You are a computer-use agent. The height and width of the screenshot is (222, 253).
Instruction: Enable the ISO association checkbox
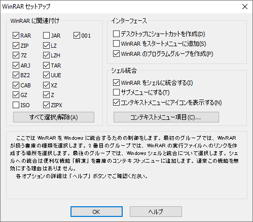coord(16,105)
